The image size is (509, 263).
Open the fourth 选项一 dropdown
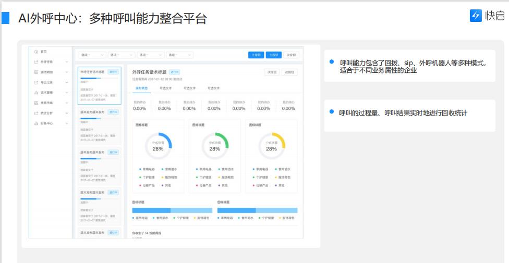coord(179,55)
